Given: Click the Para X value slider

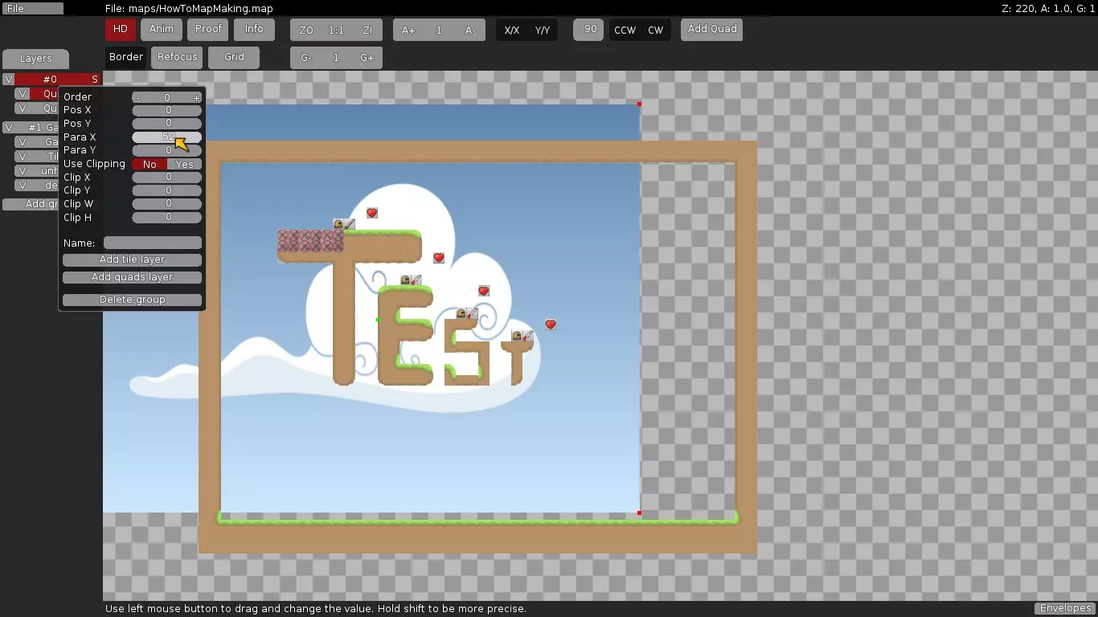Looking at the screenshot, I should (x=166, y=137).
